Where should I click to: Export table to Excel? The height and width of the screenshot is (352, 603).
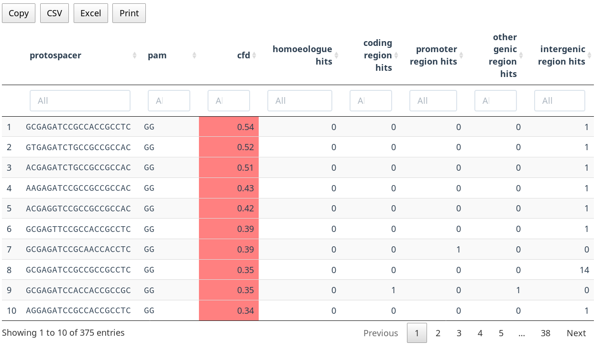[91, 13]
